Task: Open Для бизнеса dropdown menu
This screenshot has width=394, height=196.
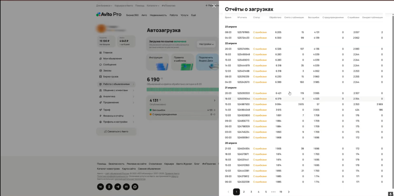Action: [104, 6]
